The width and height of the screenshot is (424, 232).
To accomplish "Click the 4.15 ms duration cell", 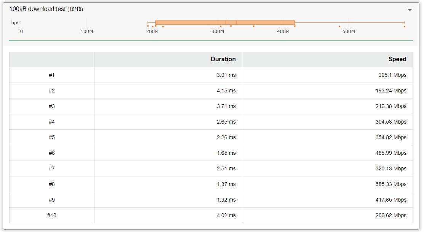I will click(226, 91).
